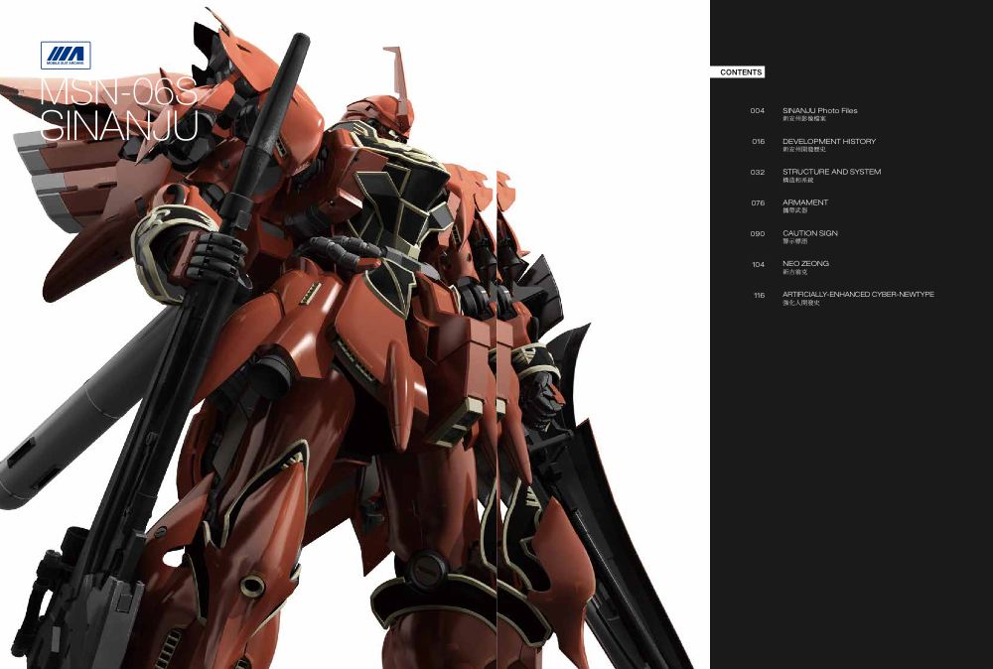
Task: Jump to the "NEO ZEONG" entry
Action: [x=805, y=263]
